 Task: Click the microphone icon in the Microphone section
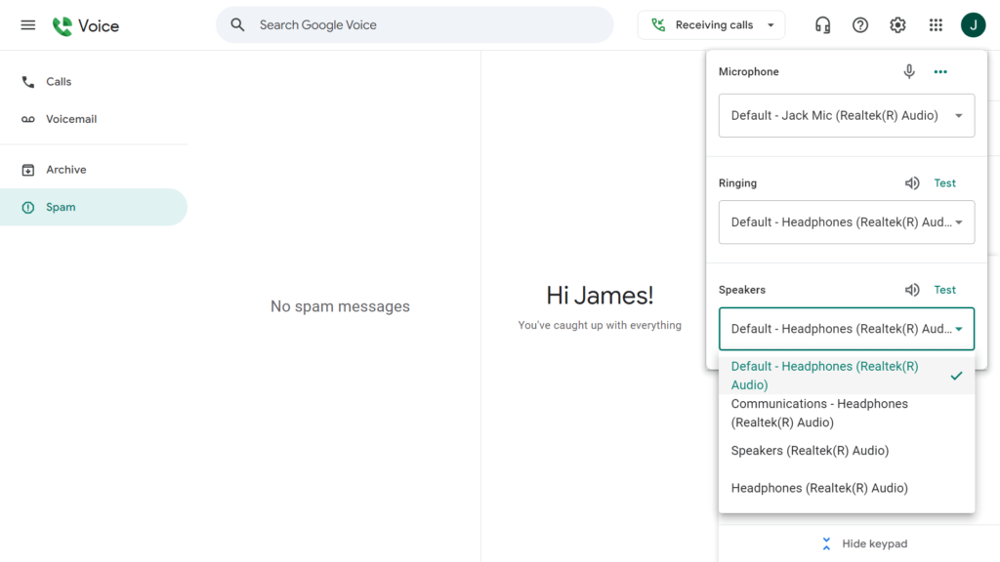click(x=909, y=71)
